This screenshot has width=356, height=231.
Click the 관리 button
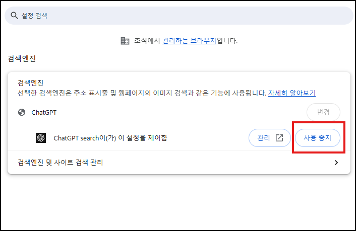[270, 138]
